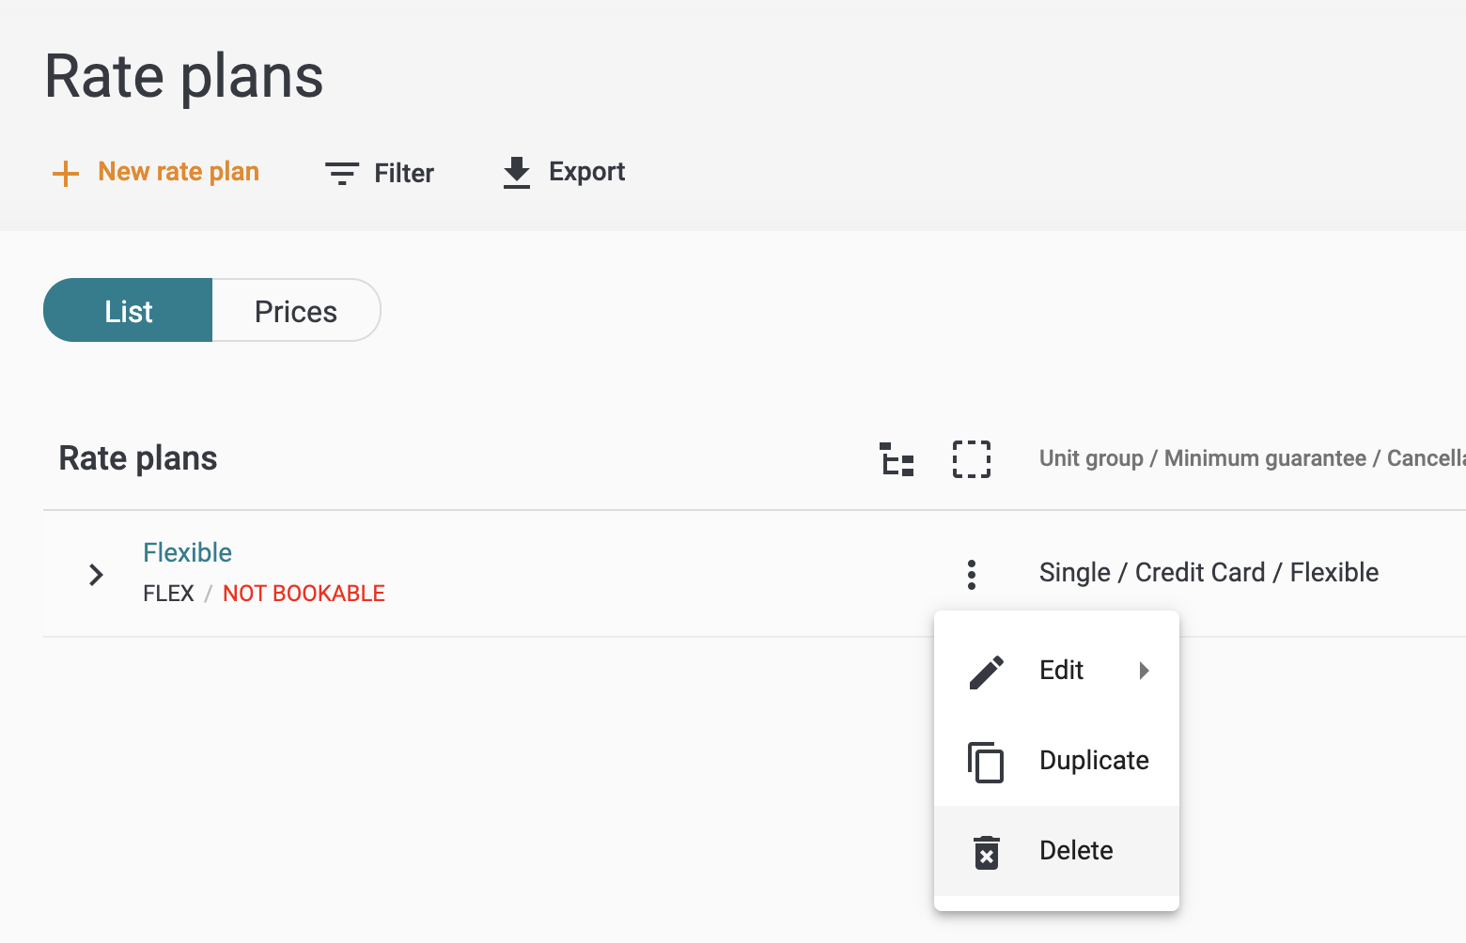Image resolution: width=1466 pixels, height=943 pixels.
Task: Click the Duplicate copy icon
Action: [986, 762]
